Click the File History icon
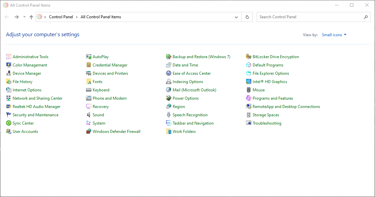375x197 pixels. coord(9,82)
